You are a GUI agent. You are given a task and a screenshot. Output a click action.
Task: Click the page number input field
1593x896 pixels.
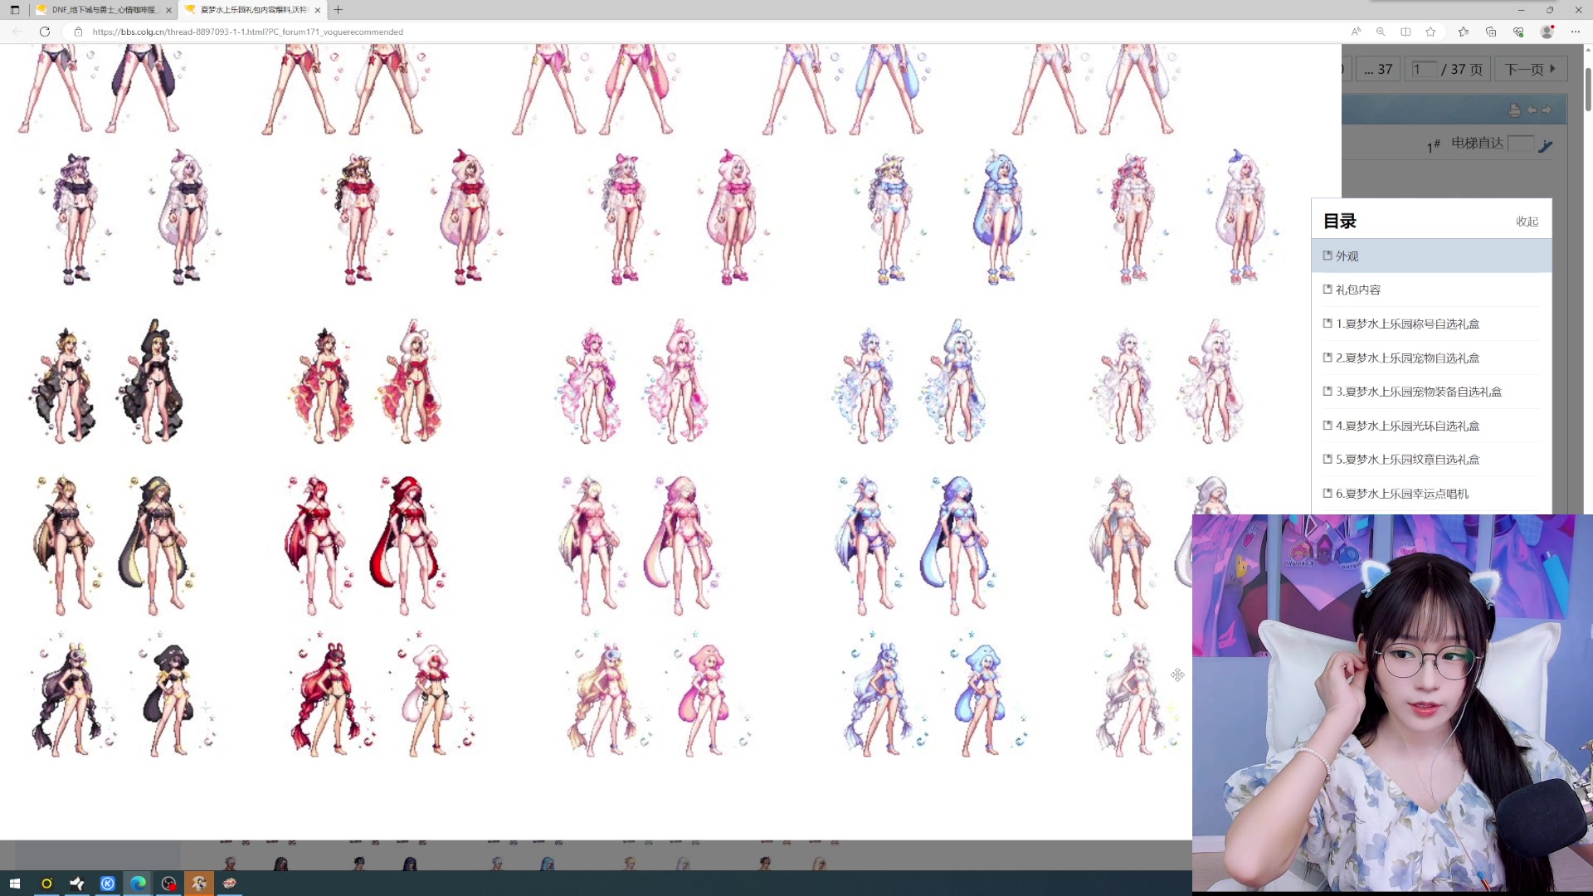1424,69
